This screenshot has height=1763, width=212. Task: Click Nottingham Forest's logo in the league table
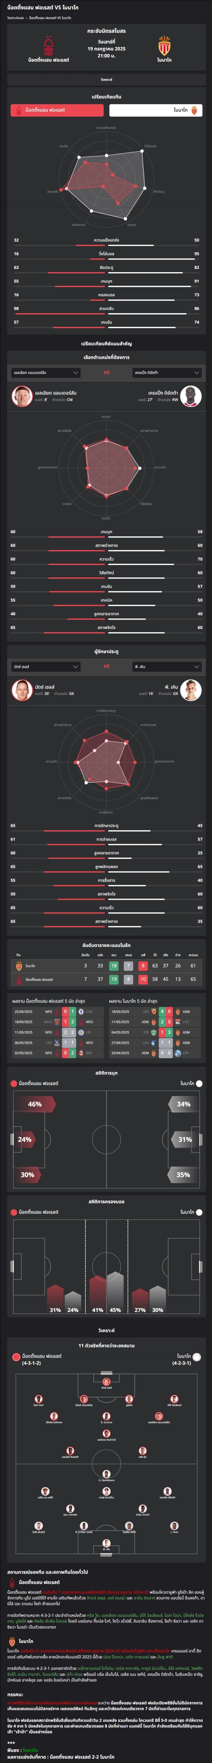(19, 979)
